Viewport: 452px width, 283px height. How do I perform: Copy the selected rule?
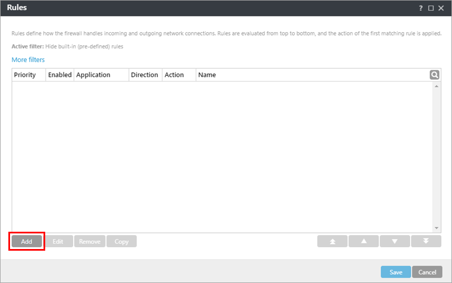coord(122,241)
